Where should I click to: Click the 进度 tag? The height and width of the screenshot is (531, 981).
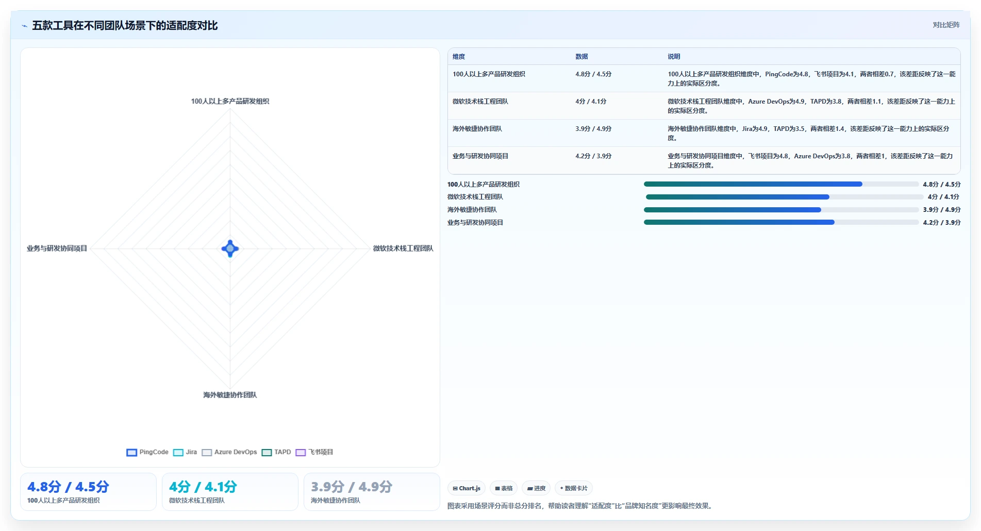pos(536,488)
